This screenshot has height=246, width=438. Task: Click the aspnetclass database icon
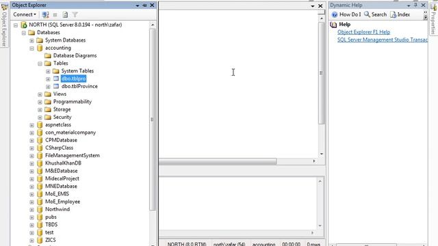click(40, 124)
